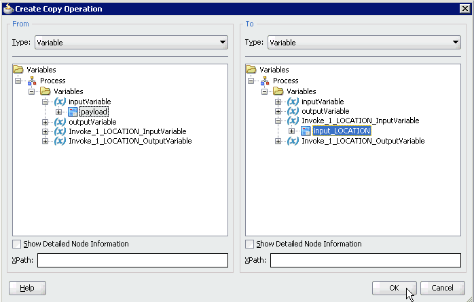This screenshot has width=474, height=302.
Task: Collapse the Variables folder in From tree
Action: [31, 91]
